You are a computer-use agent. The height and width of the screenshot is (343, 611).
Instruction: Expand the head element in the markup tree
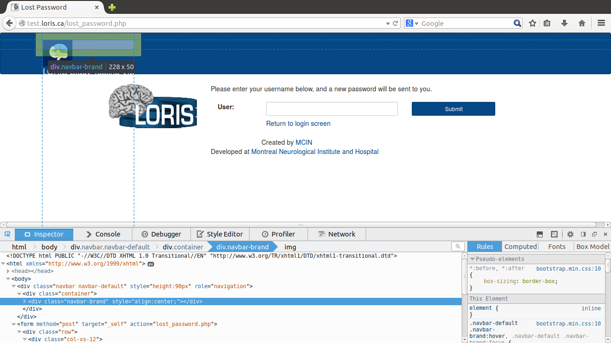9,271
